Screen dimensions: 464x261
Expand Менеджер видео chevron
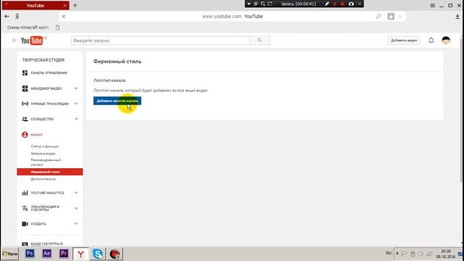coord(76,88)
